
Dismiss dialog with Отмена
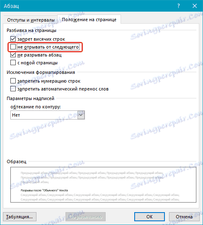point(184,217)
